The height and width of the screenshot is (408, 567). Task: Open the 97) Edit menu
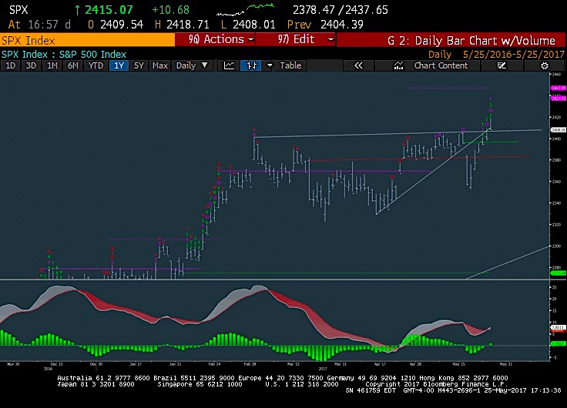coord(295,39)
